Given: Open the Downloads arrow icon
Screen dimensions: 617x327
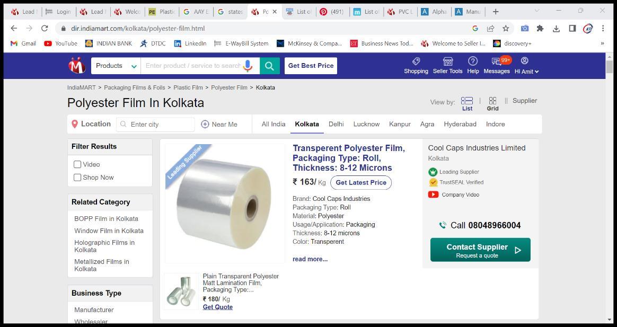Looking at the screenshot, I should click(556, 28).
